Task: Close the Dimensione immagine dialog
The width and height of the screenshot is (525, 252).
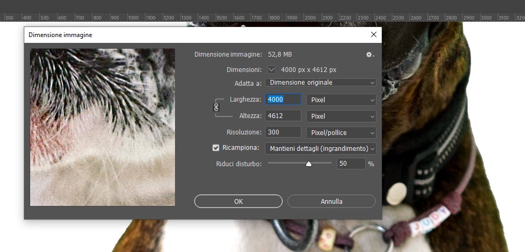Action: (374, 34)
